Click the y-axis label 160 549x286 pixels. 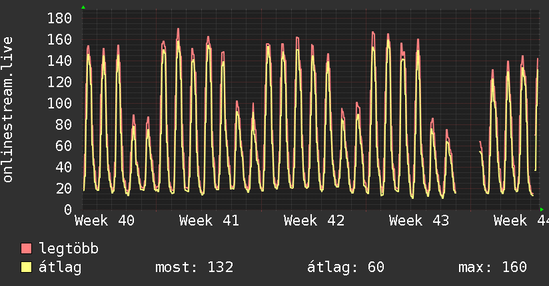(59, 39)
